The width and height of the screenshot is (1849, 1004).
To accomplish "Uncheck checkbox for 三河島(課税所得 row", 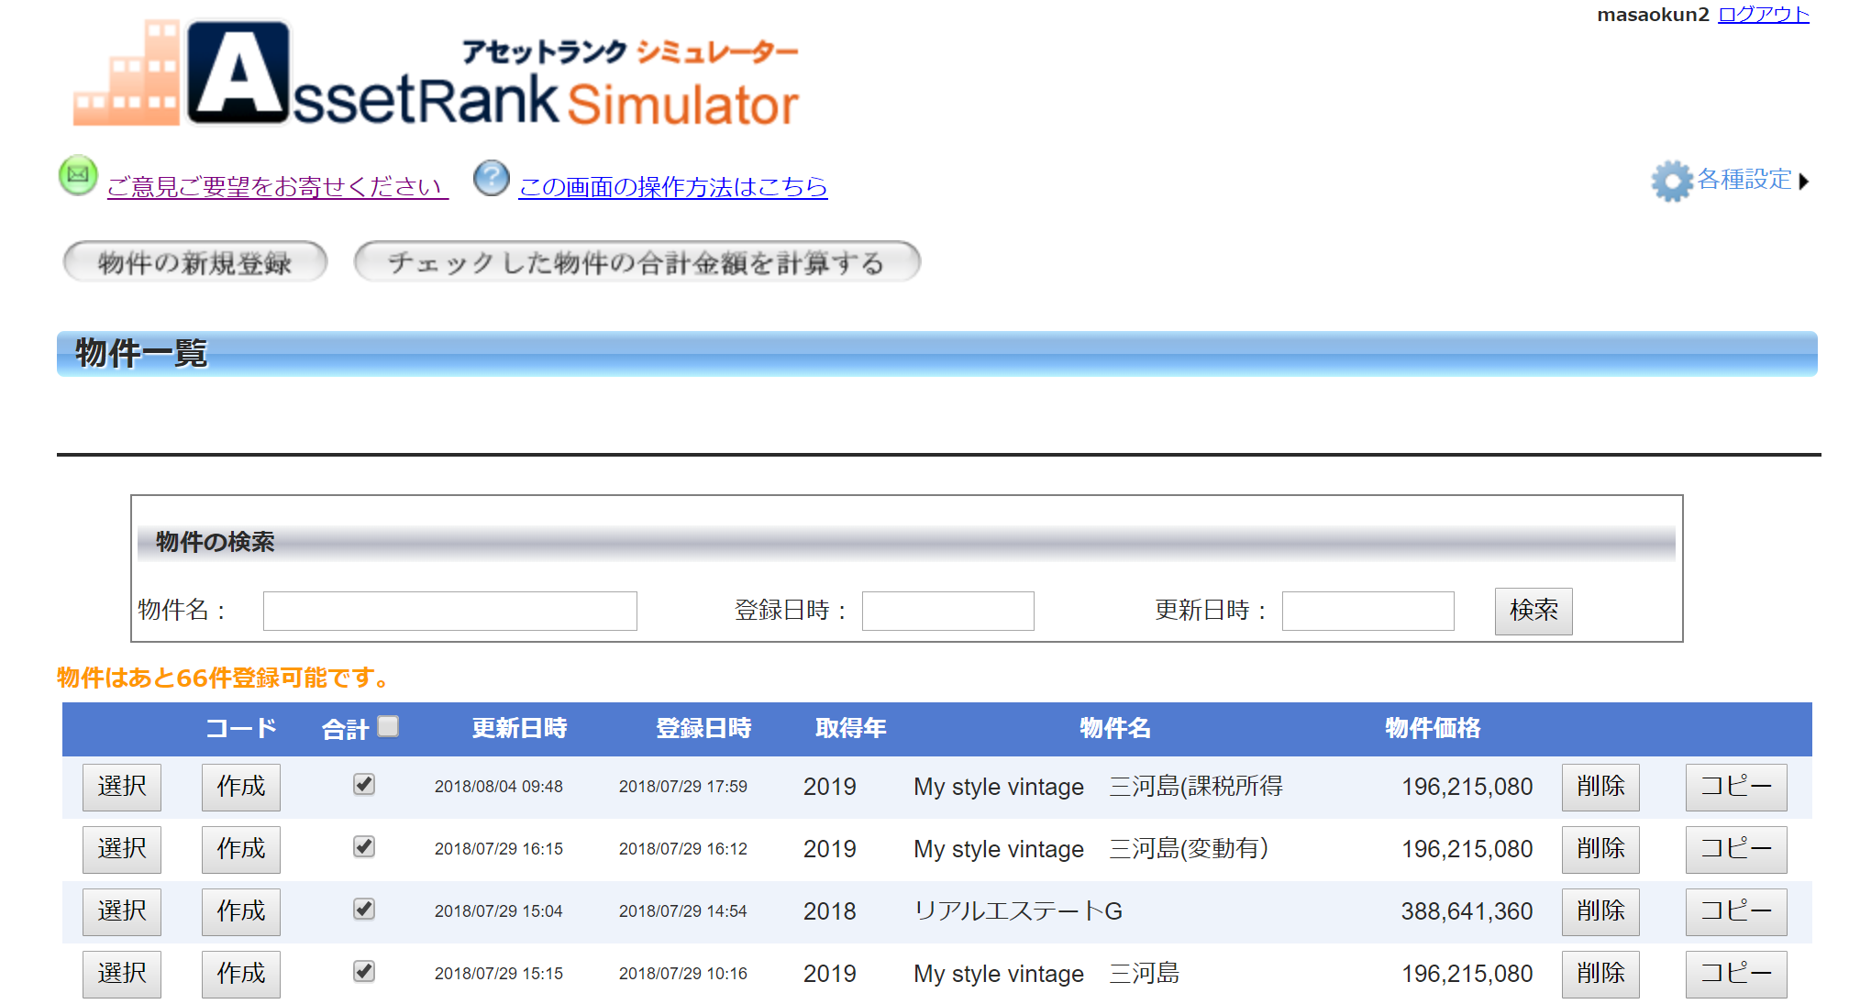I will pos(364,784).
